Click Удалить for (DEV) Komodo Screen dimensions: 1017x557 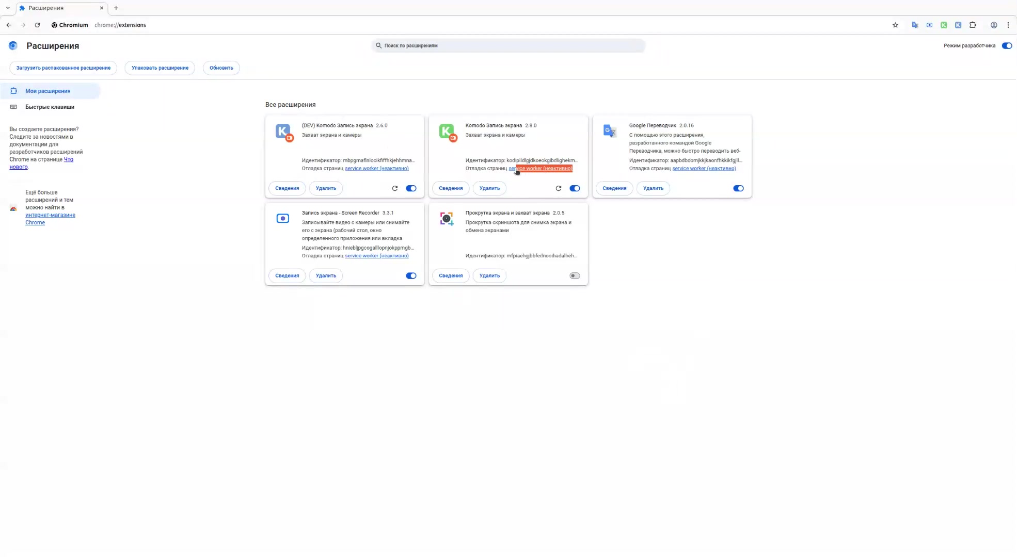pyautogui.click(x=326, y=188)
